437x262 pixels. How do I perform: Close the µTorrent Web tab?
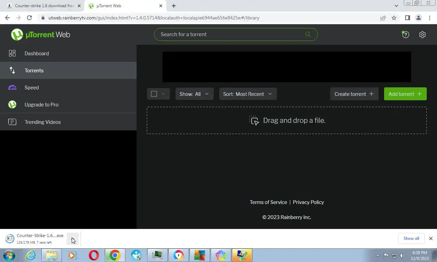[x=161, y=6]
